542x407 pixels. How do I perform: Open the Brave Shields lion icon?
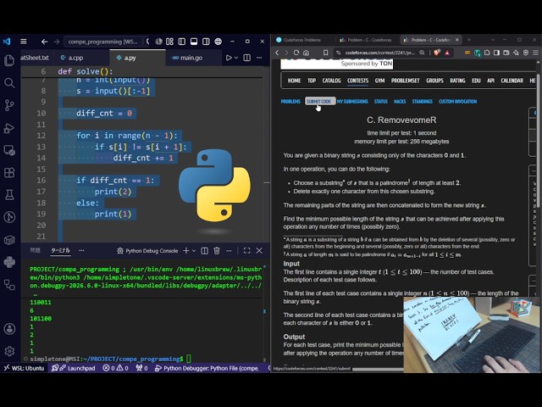(437, 53)
